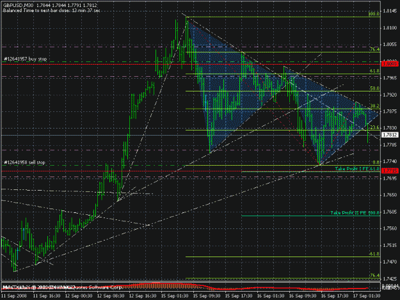Click the '16 Sep 01:30' time axis label
Viewport: 400px width, 300px height.
[271, 296]
